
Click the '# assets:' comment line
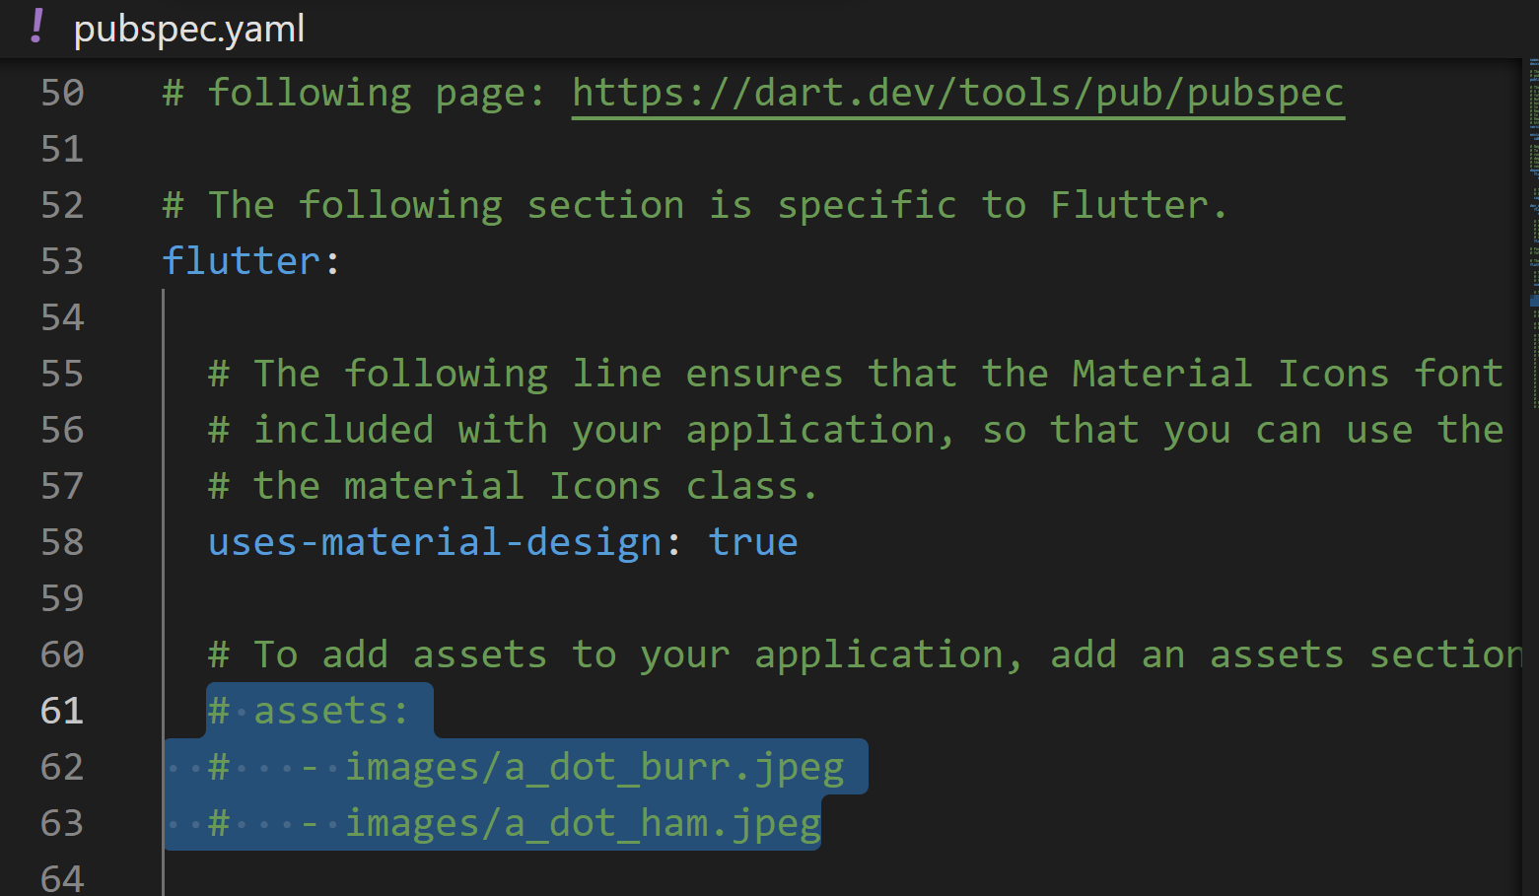[309, 711]
